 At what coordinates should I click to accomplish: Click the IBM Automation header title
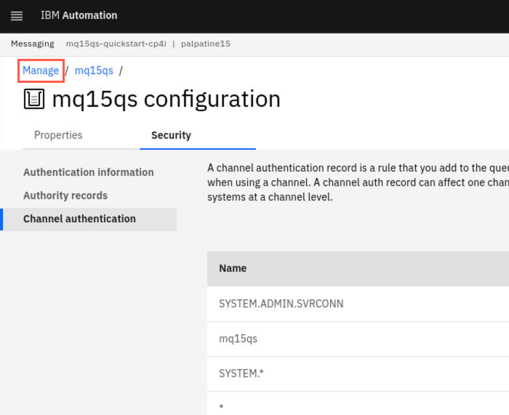tap(79, 15)
